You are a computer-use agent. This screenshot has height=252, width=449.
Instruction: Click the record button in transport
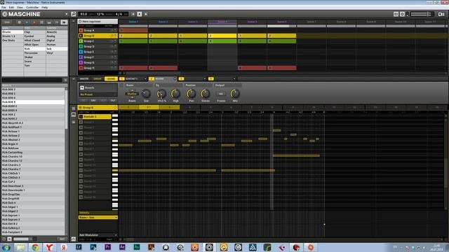[x=146, y=14]
